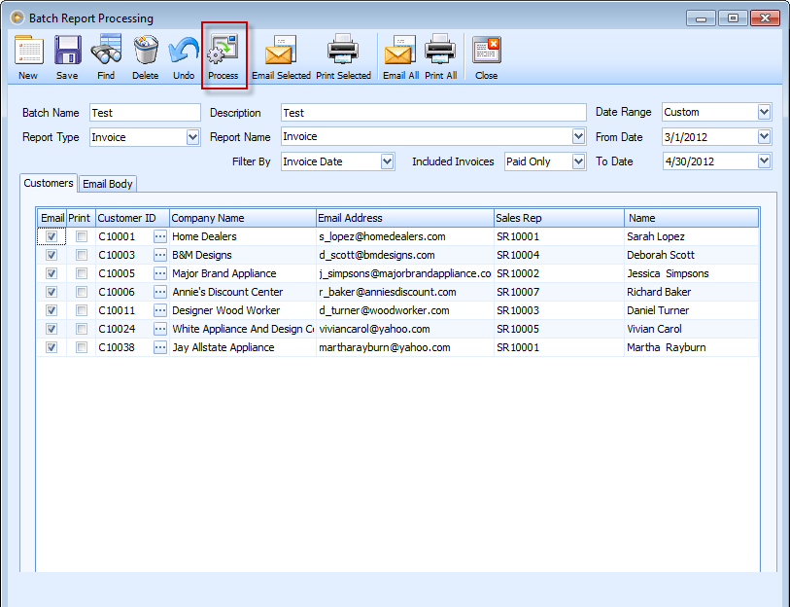Open Find with binoculars icon
790x607 pixels.
106,56
